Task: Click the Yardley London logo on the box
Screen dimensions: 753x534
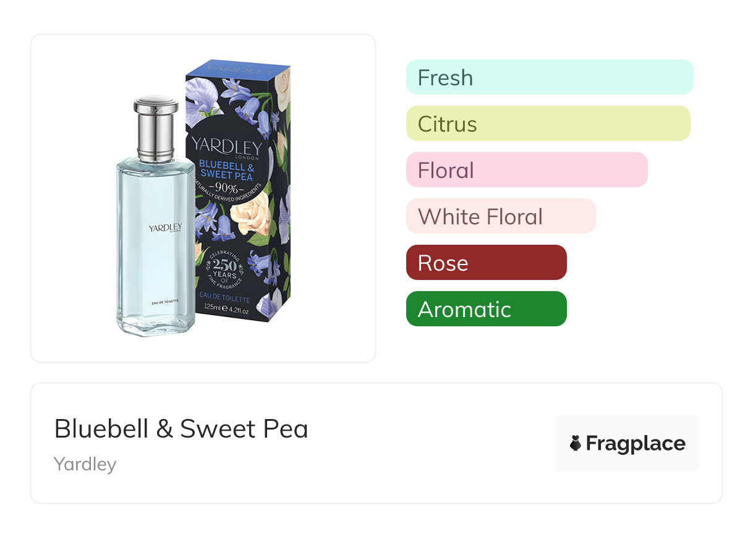Action: [x=226, y=148]
